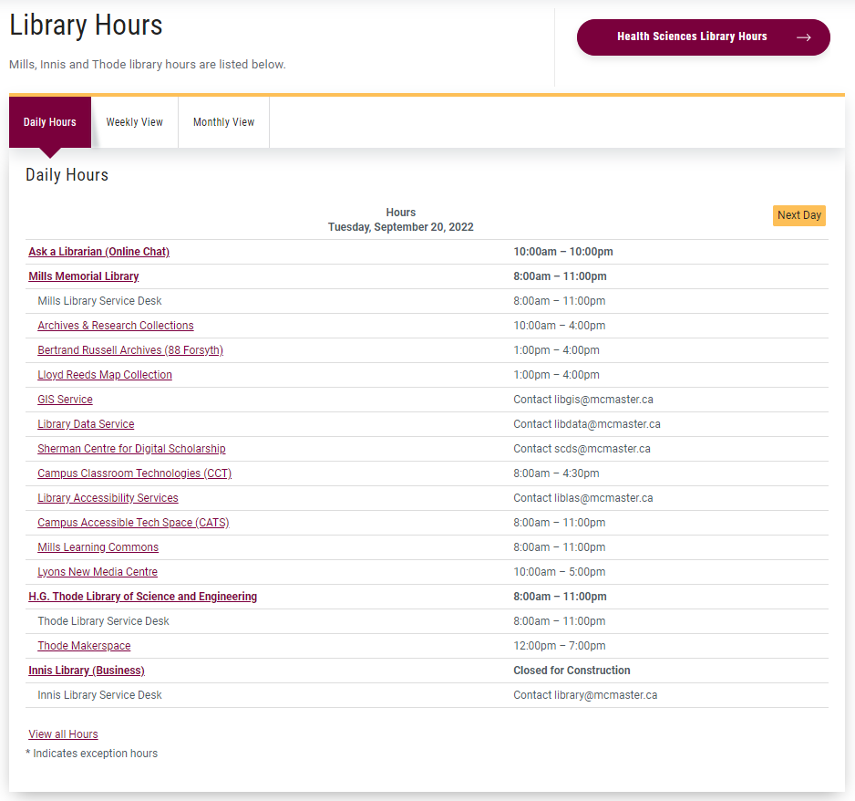The height and width of the screenshot is (801, 855).
Task: Open Health Sciences Library Hours page
Action: coord(703,37)
